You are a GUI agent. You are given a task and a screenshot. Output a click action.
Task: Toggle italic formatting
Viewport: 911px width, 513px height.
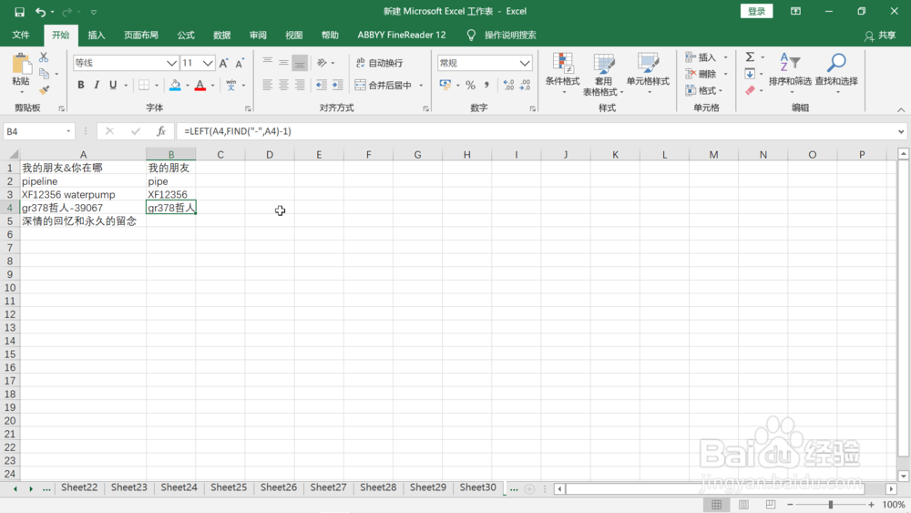(97, 86)
